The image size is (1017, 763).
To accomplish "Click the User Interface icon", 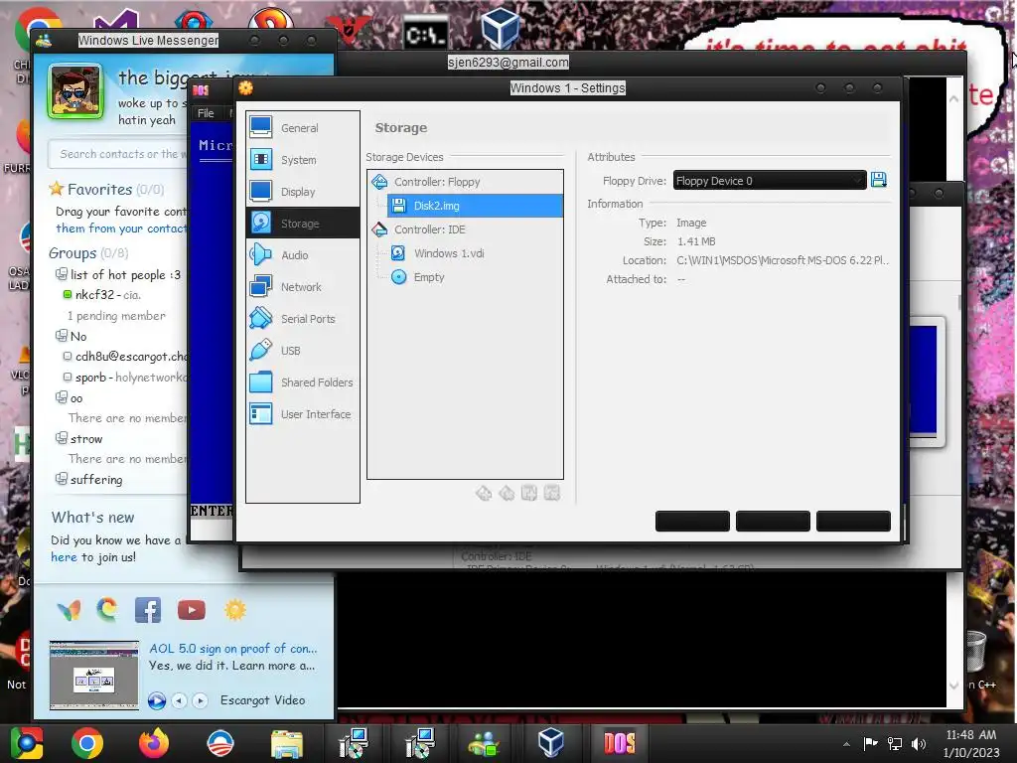I will (261, 413).
